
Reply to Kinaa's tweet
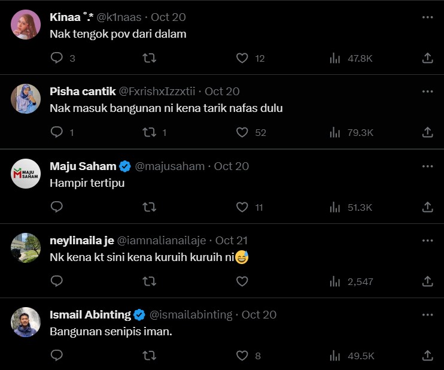(57, 58)
